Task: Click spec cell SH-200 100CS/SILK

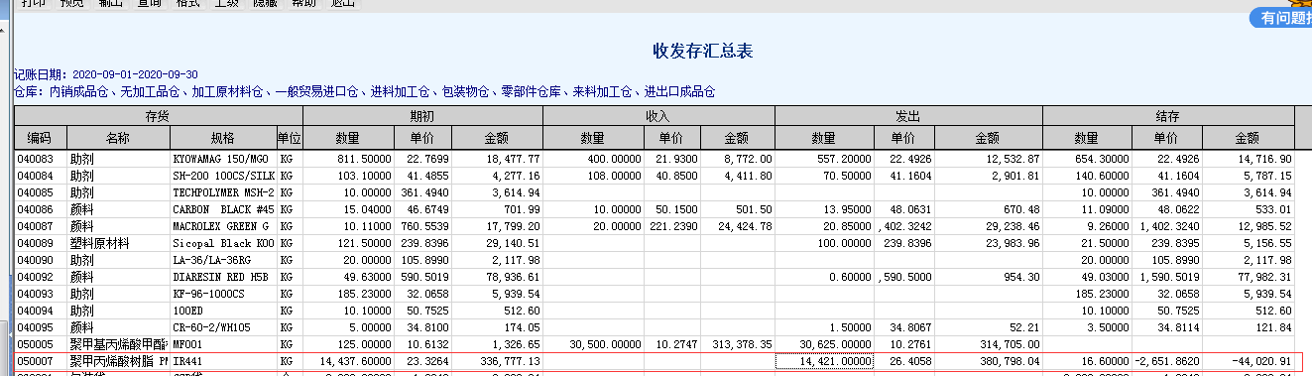Action: (x=223, y=175)
